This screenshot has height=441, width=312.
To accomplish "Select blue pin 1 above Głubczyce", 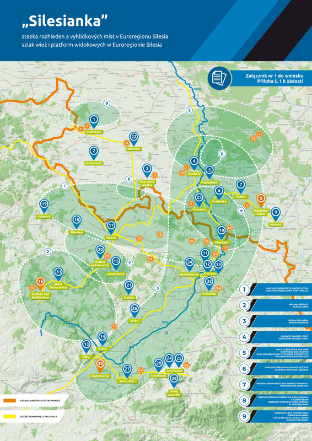I will click(x=94, y=121).
